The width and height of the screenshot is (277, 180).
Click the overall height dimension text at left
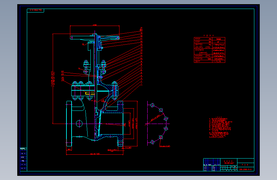point(53,79)
